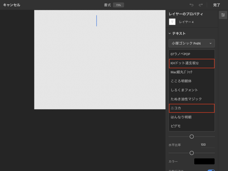The image size is (228, 171).
Task: Open the black カラー swatch
Action: pos(204,161)
